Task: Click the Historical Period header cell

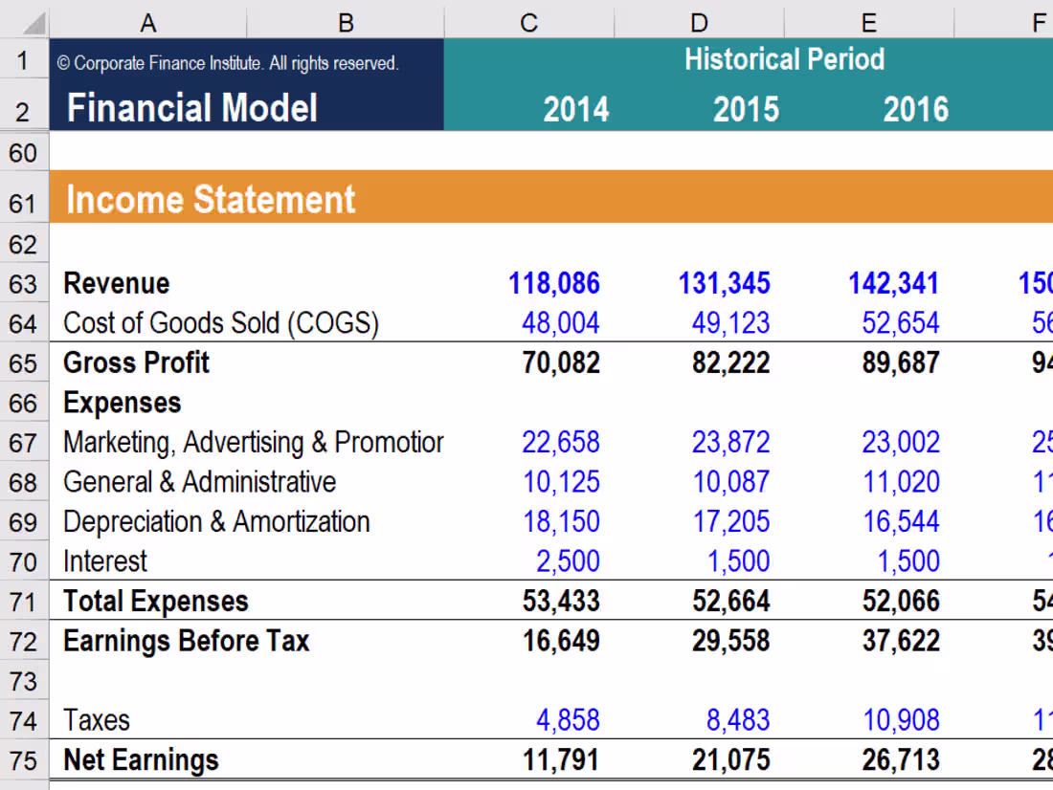Action: pos(784,59)
